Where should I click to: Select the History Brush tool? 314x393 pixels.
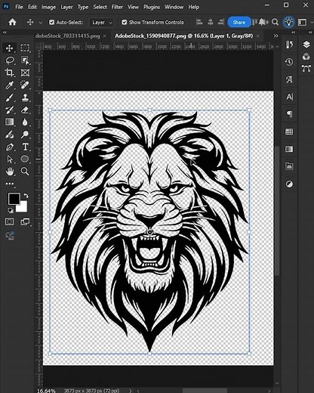tap(10, 110)
